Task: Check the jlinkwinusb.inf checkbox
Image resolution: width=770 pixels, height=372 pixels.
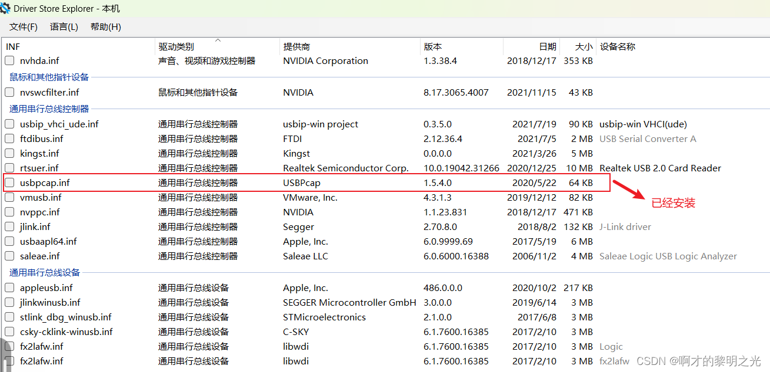Action: pyautogui.click(x=9, y=302)
